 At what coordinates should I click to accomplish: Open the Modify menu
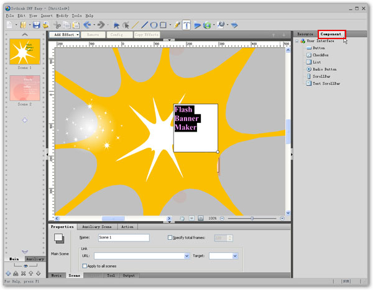pyautogui.click(x=62, y=16)
